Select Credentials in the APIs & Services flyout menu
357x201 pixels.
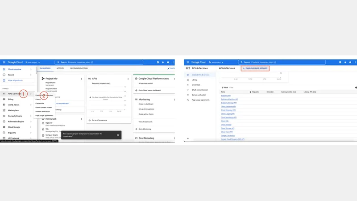click(x=40, y=104)
